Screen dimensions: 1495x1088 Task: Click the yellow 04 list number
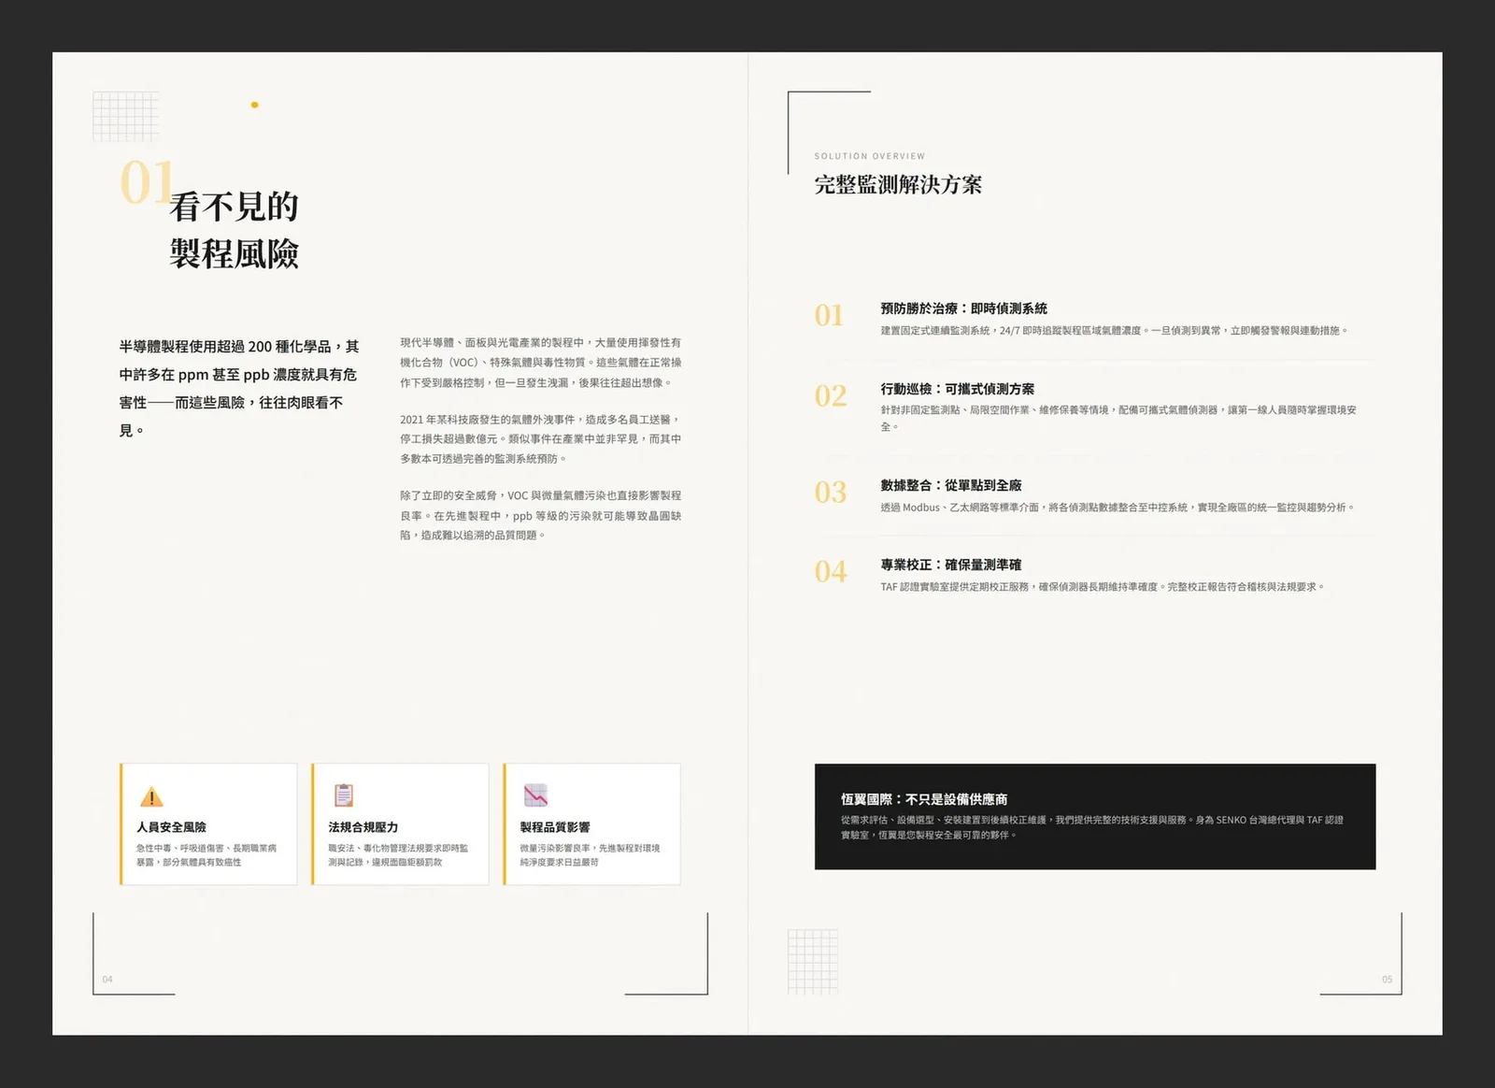click(x=831, y=572)
